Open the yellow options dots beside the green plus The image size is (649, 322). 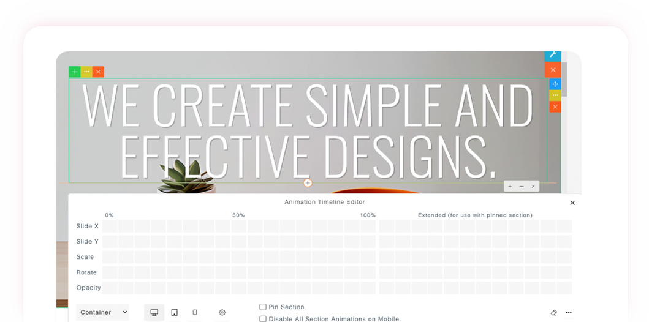click(x=86, y=72)
